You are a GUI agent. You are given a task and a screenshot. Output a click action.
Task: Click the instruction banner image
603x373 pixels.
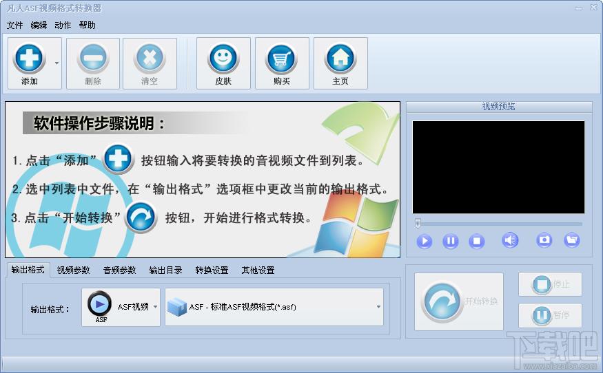pyautogui.click(x=203, y=180)
